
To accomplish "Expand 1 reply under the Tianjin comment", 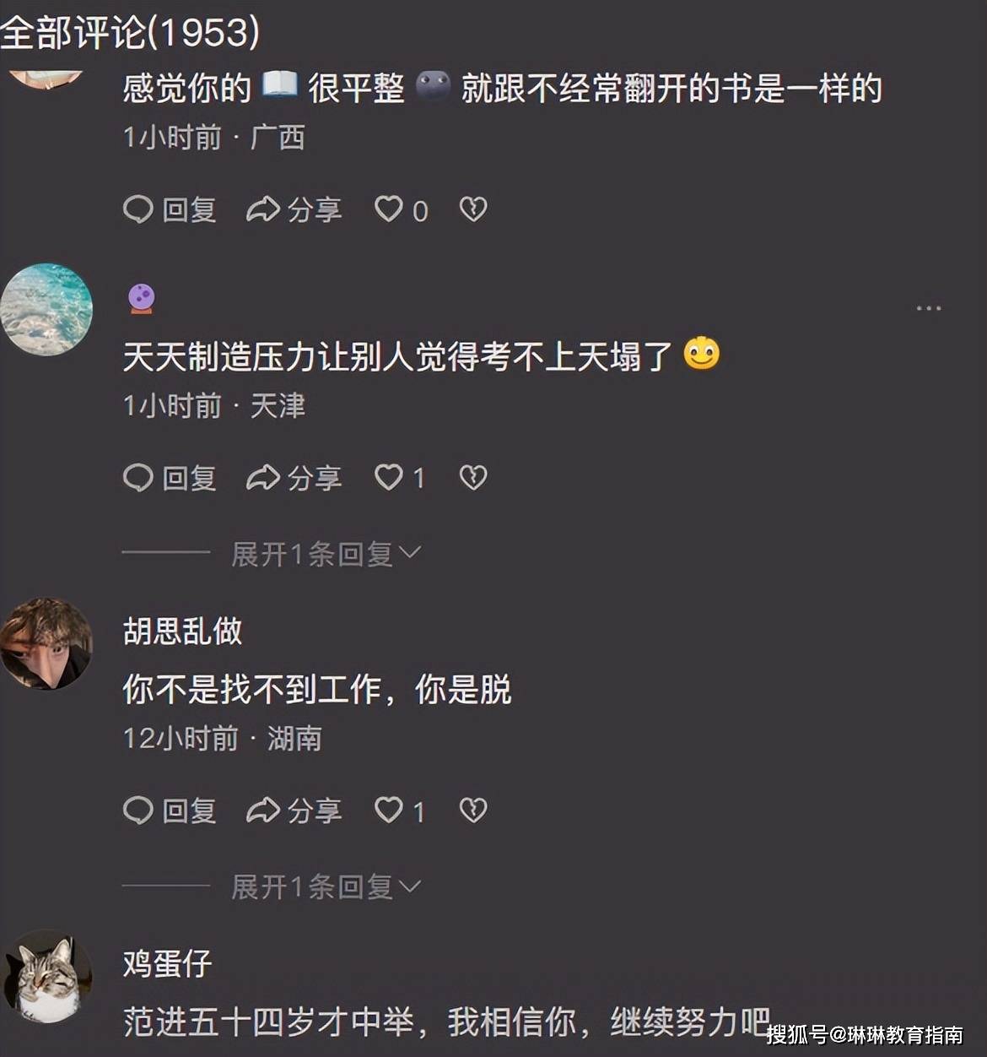I will pos(326,554).
